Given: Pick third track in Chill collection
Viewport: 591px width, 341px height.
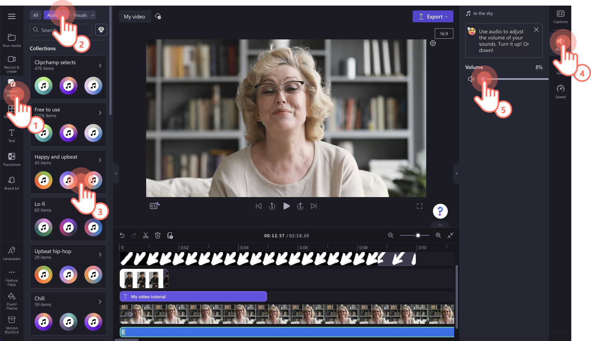Looking at the screenshot, I should pos(93,322).
